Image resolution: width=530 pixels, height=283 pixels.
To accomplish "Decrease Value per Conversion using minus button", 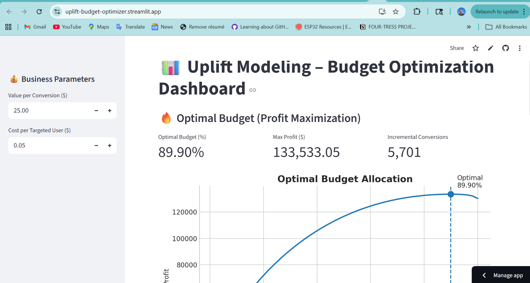I will click(x=96, y=110).
